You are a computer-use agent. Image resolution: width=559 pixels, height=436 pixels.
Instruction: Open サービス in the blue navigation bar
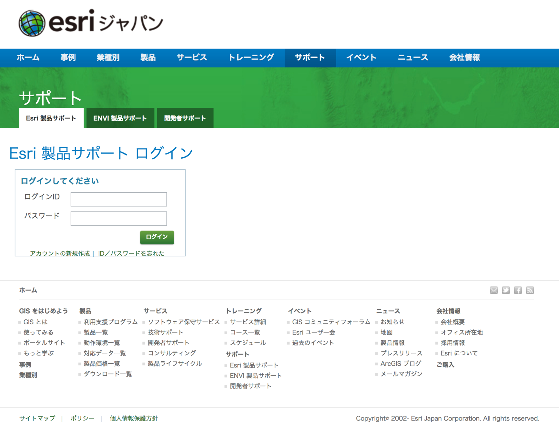pyautogui.click(x=192, y=57)
